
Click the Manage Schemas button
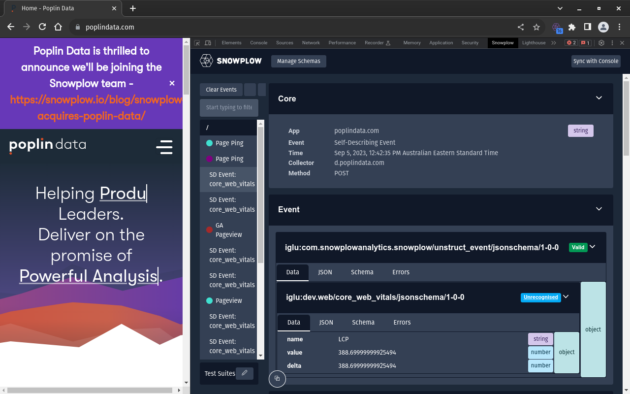point(298,61)
